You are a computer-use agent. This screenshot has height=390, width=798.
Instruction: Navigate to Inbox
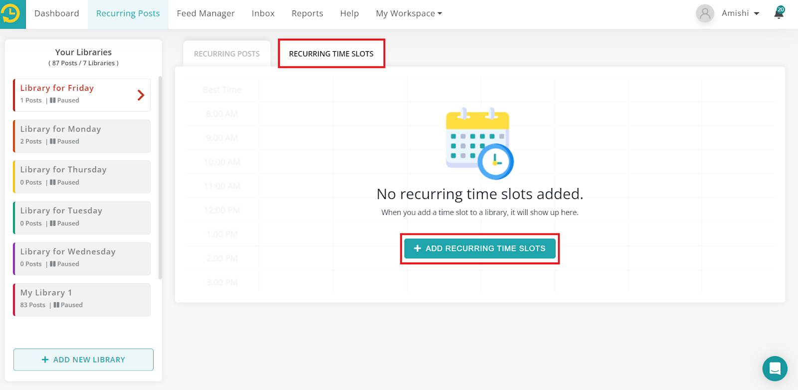[x=263, y=13]
